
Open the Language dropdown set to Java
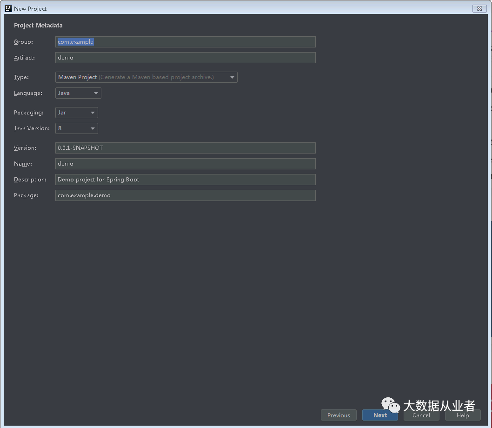[78, 93]
